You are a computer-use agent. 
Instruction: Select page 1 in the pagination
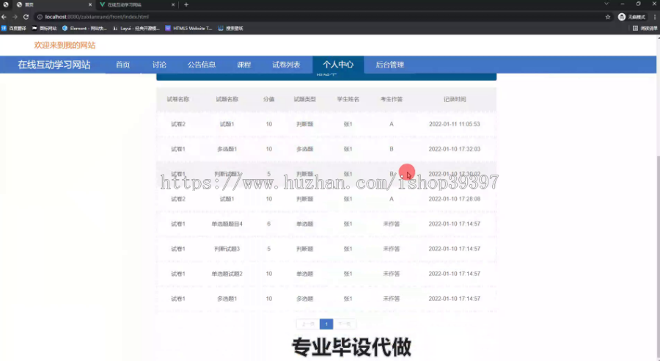pos(326,324)
